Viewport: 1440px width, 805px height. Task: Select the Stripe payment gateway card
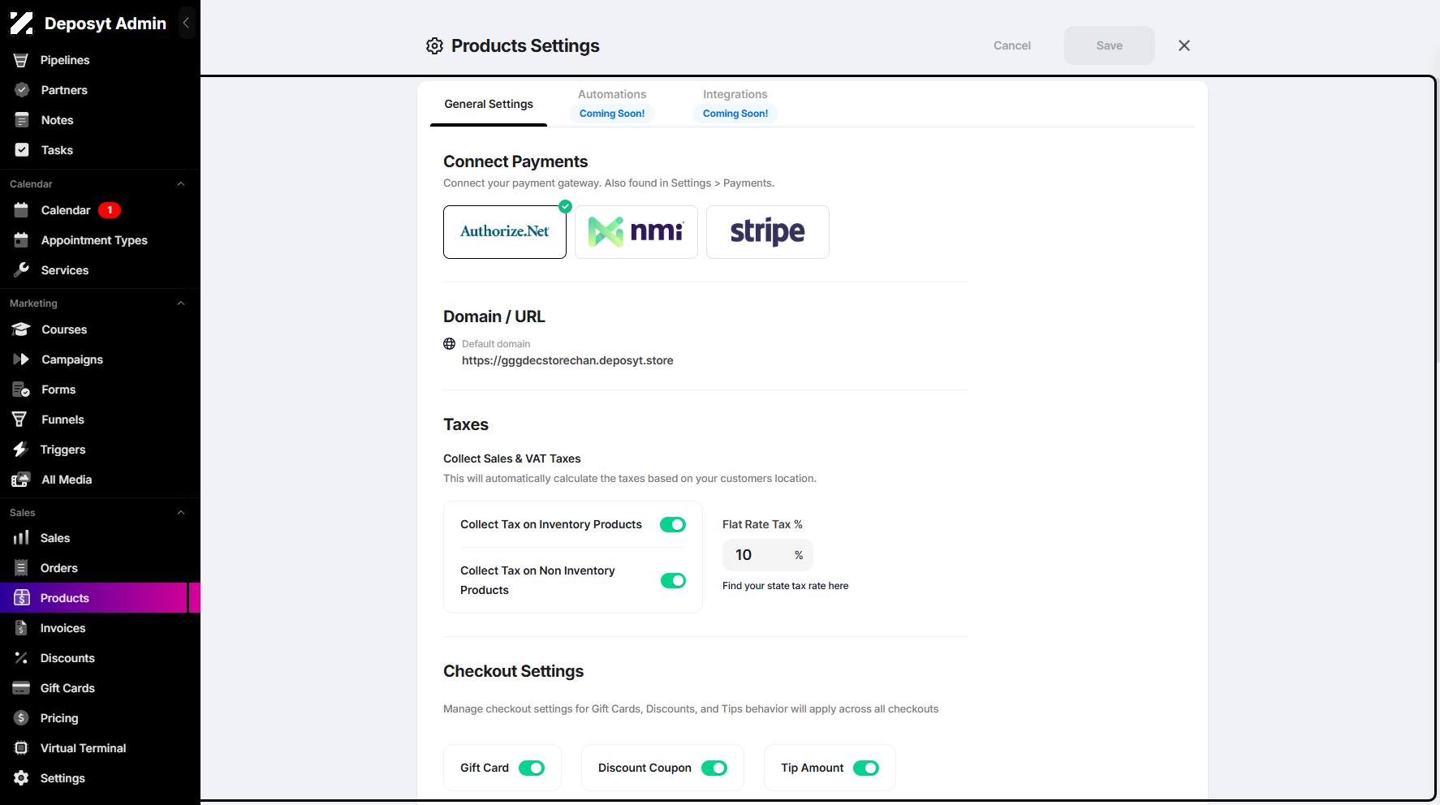[x=768, y=232]
